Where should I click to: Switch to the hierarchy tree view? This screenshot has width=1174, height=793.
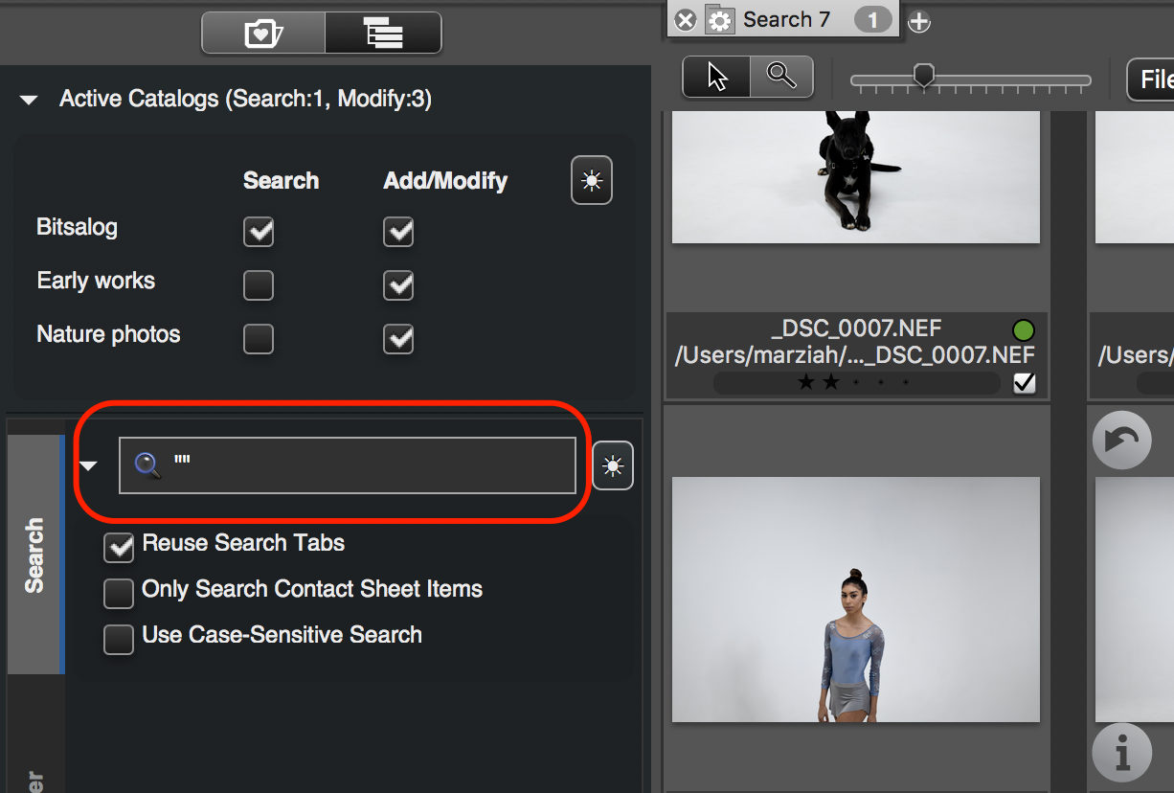coord(383,34)
